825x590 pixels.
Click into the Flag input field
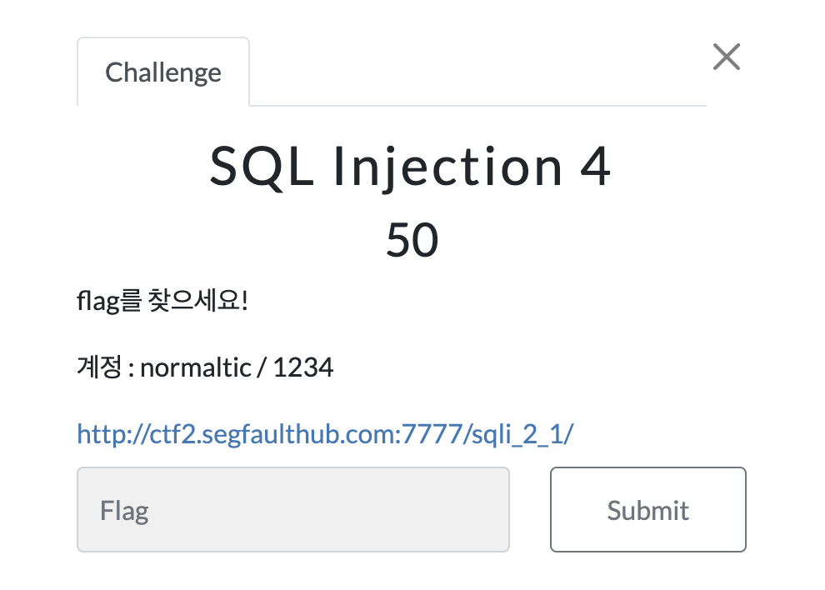point(293,509)
